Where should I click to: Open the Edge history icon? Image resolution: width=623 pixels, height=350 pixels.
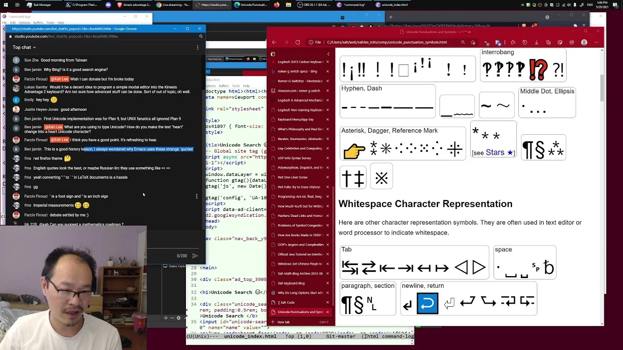(x=525, y=42)
